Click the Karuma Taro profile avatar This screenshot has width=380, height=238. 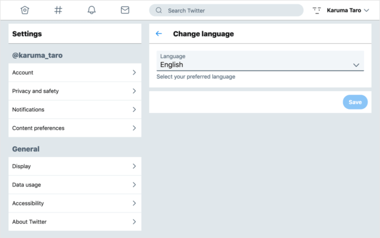tap(316, 11)
